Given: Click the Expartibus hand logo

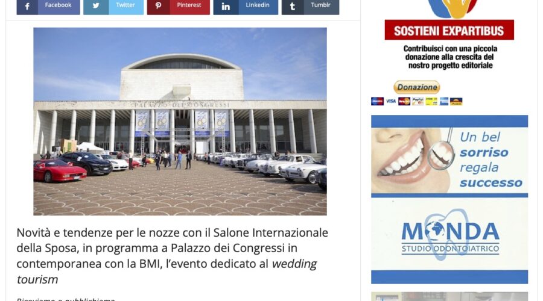Looking at the screenshot, I should click(451, 8).
